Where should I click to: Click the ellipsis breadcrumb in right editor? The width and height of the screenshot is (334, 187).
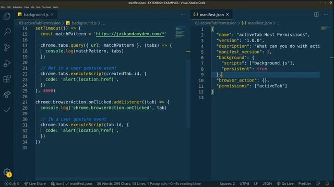(279, 23)
